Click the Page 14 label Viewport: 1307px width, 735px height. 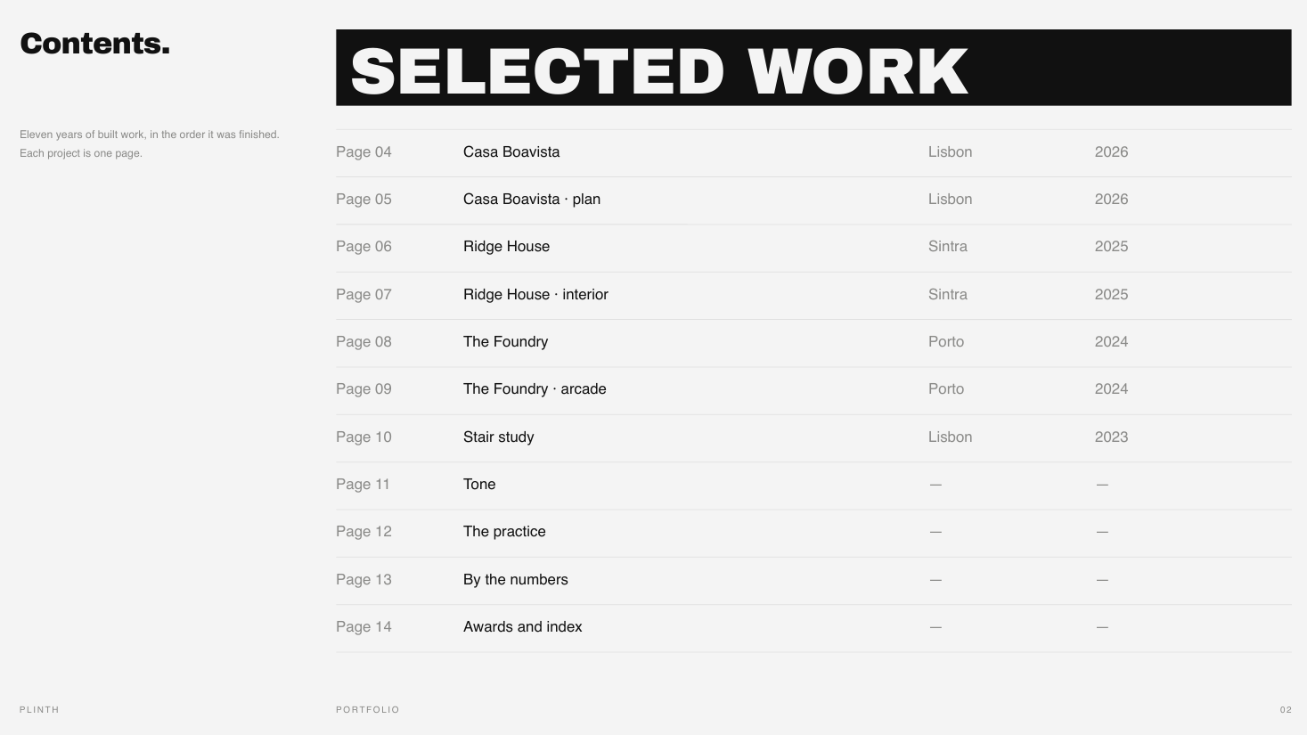(x=364, y=627)
